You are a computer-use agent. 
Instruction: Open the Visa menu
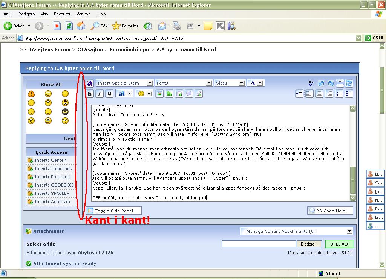tap(44, 14)
